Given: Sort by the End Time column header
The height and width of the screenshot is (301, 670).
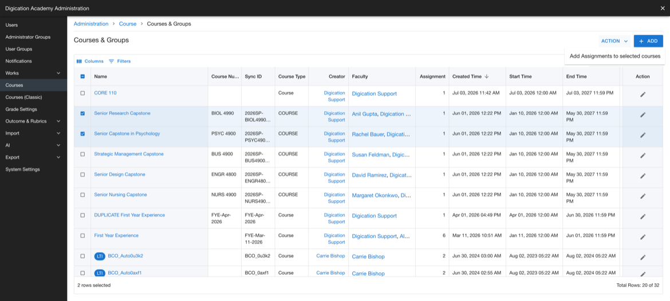Looking at the screenshot, I should pyautogui.click(x=577, y=77).
